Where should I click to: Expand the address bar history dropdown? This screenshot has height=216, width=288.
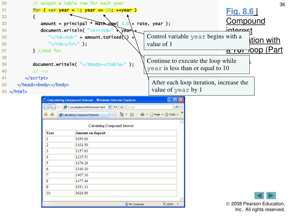point(110,107)
